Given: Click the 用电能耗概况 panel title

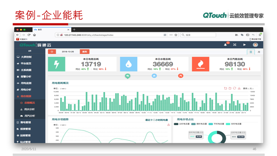Looking at the screenshot, I should 60,83.
